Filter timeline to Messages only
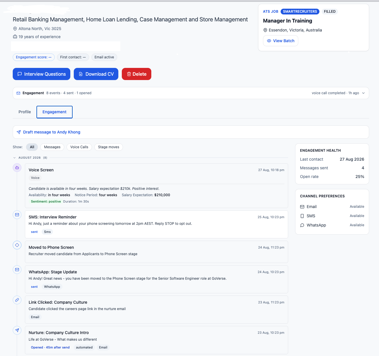Image resolution: width=379 pixels, height=356 pixels. pyautogui.click(x=52, y=147)
